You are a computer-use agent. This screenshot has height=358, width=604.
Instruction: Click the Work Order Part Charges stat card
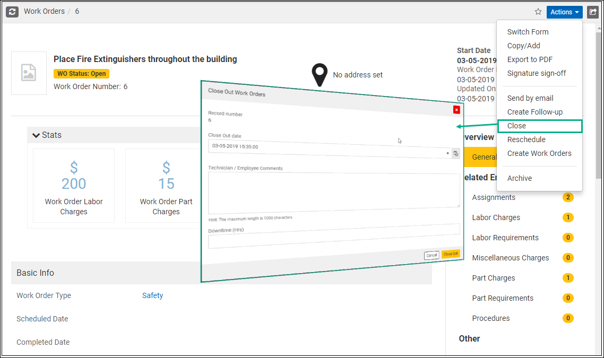163,186
